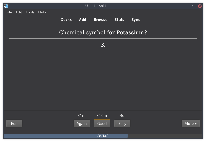This screenshot has height=142, width=206.
Task: Click the <1m interval label
Action: click(81, 115)
